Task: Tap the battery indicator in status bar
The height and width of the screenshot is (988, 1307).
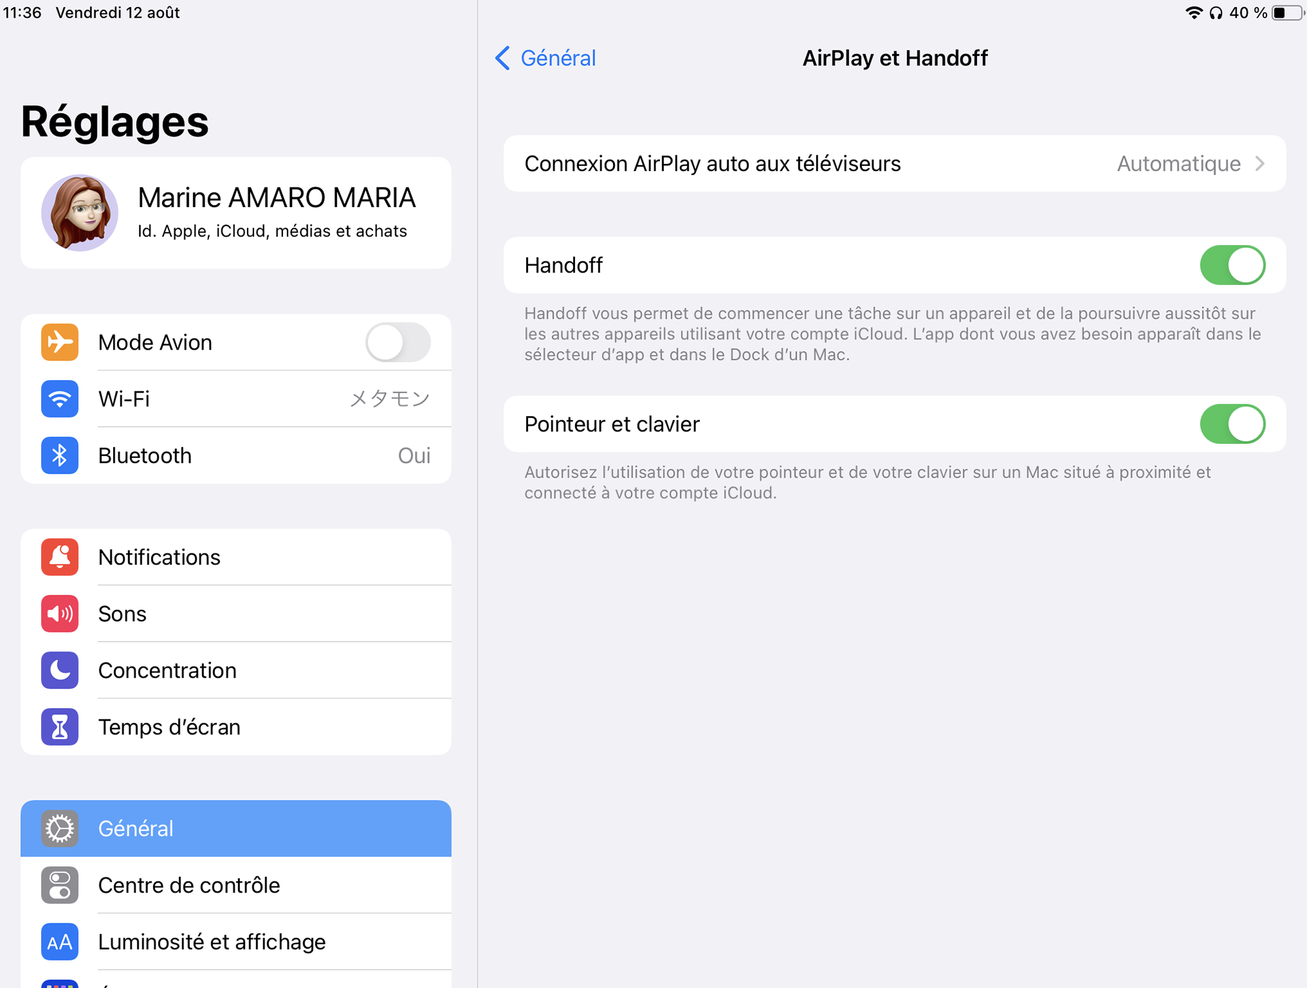Action: [x=1285, y=13]
